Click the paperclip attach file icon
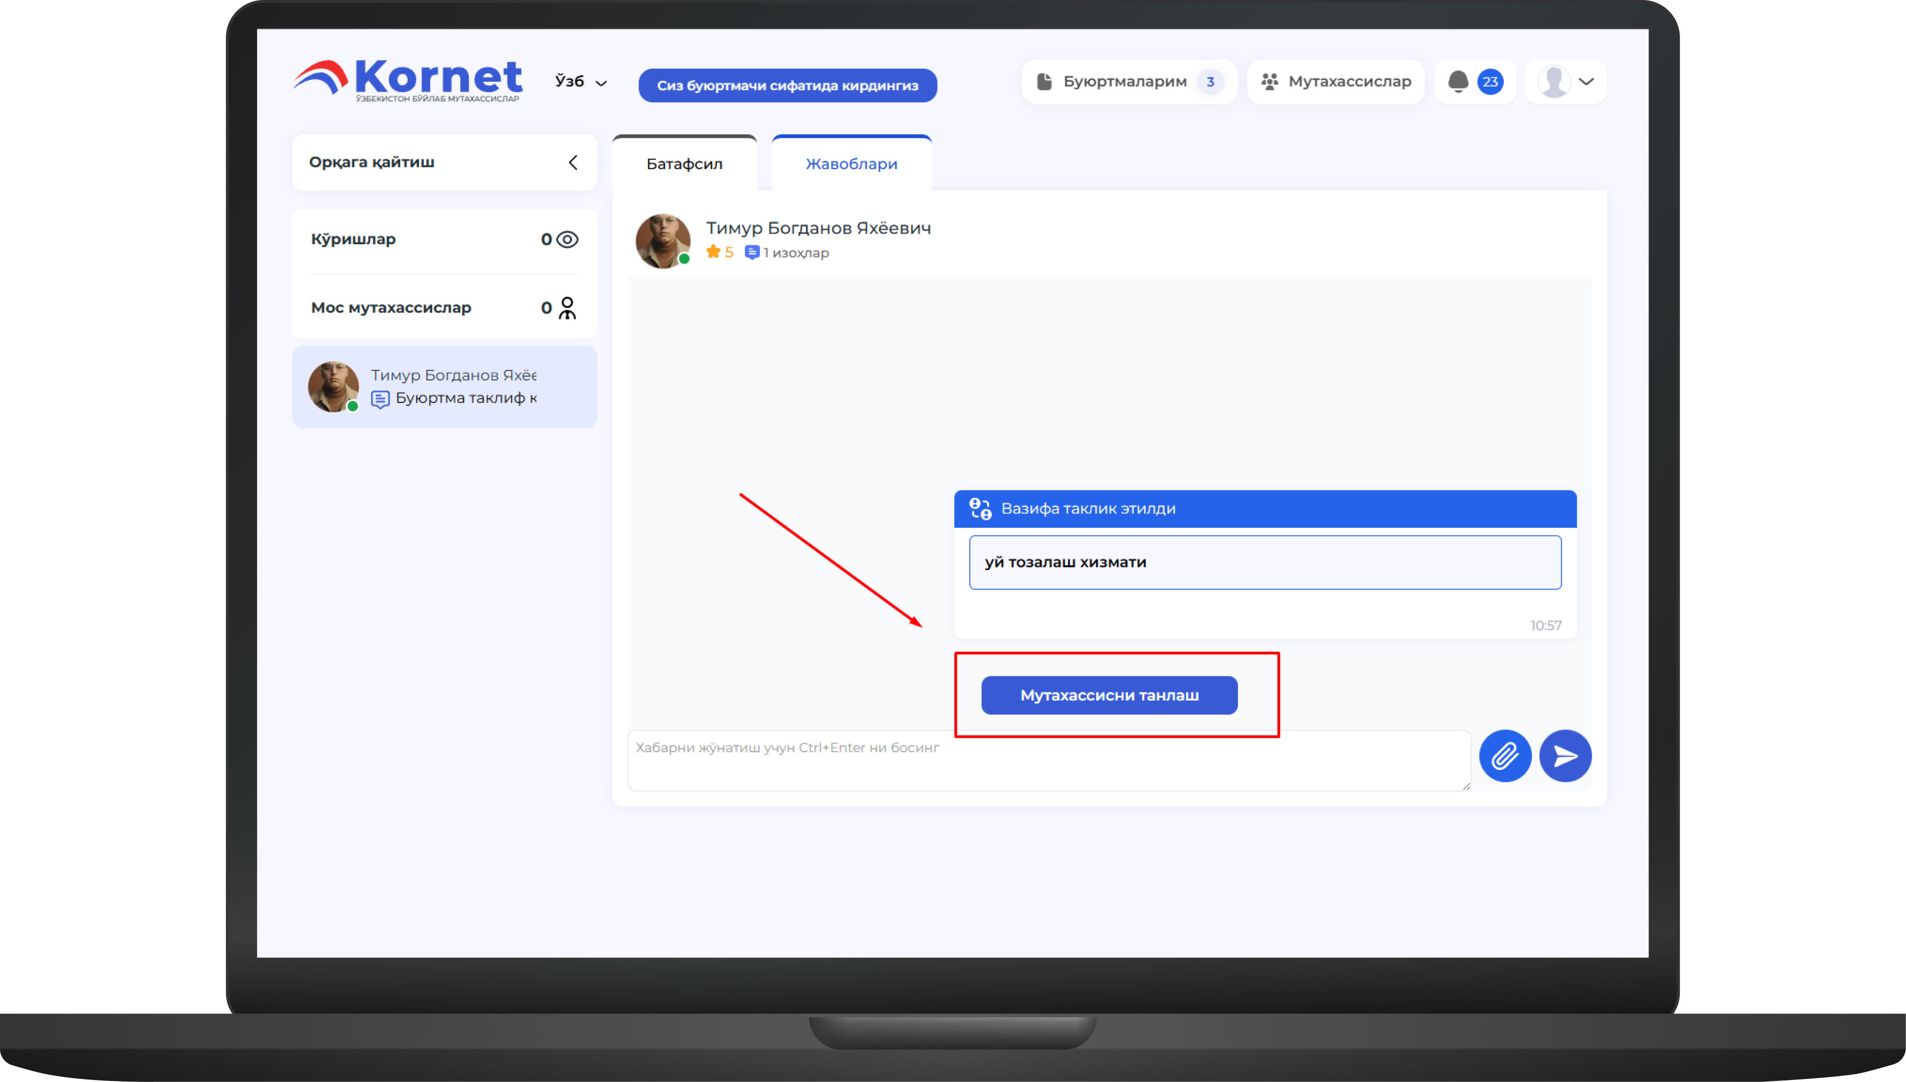Viewport: 1906px width, 1082px height. point(1504,756)
